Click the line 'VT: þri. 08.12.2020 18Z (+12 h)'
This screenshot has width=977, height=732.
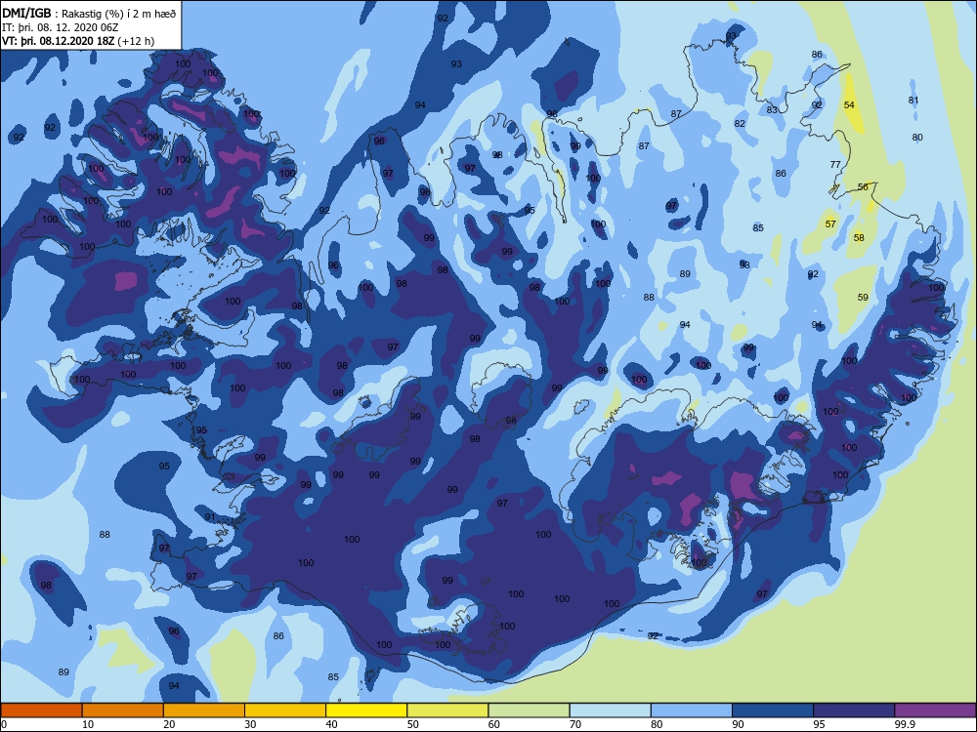point(78,41)
